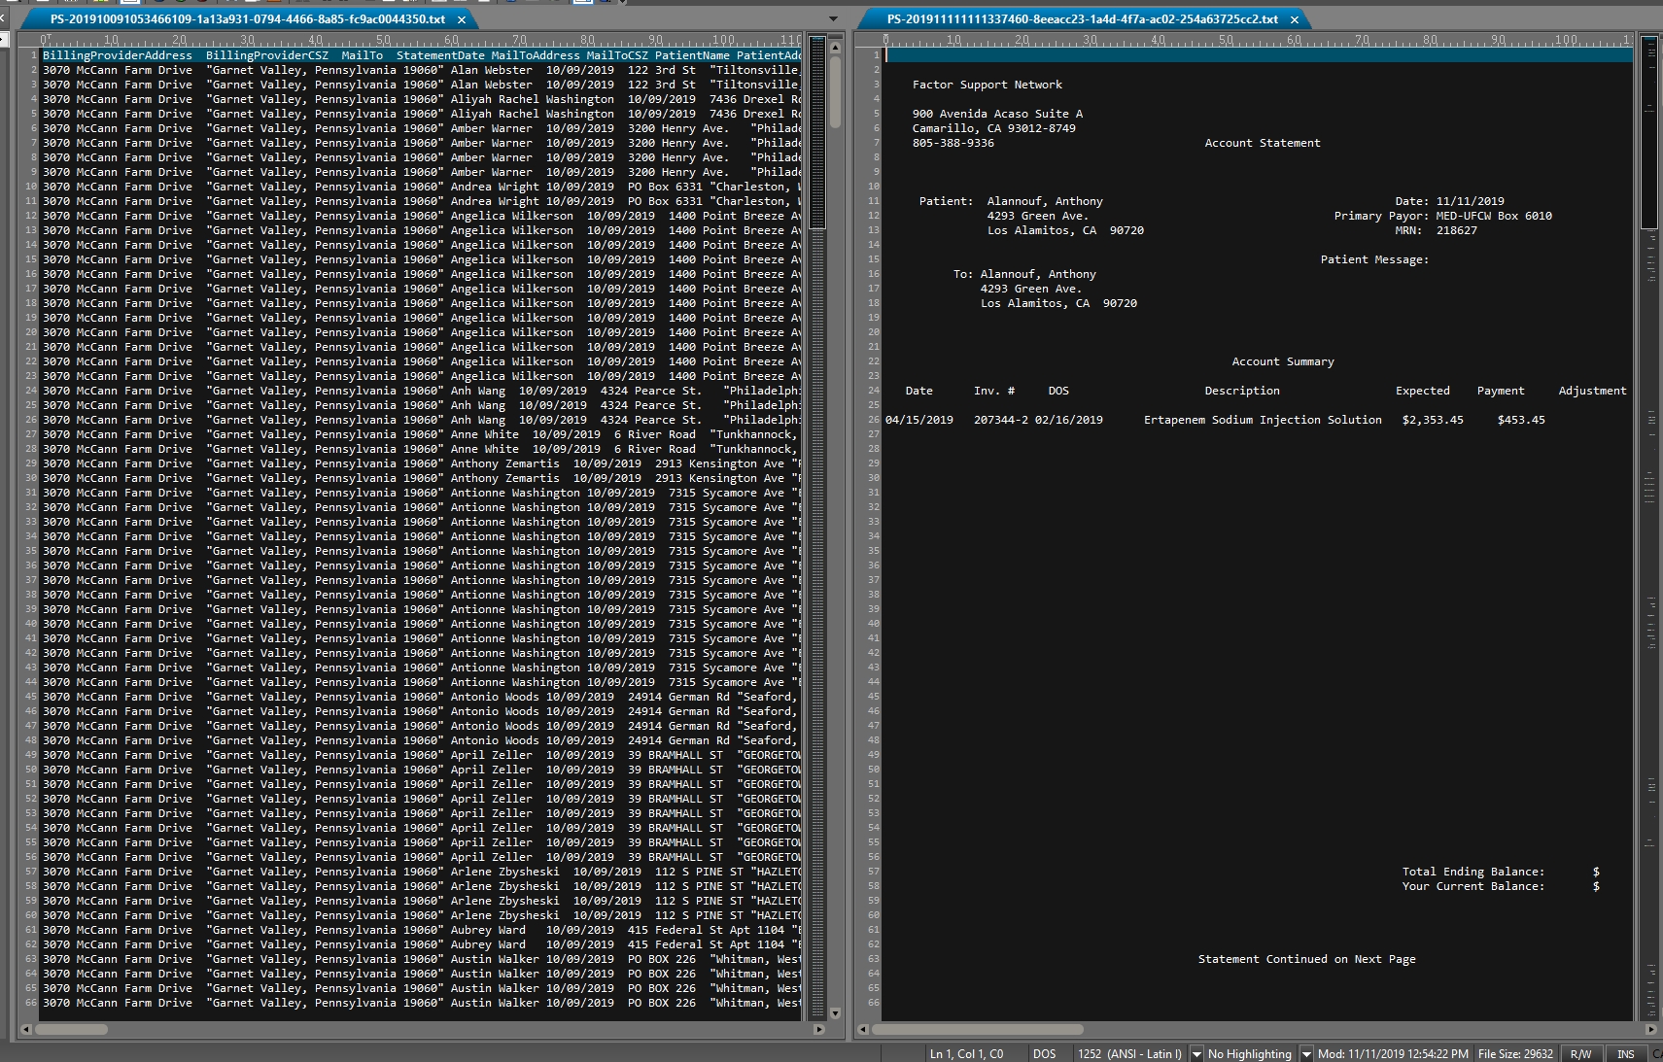Click the right pane's document map thumbnail
The image size is (1663, 1062).
pos(1649,133)
